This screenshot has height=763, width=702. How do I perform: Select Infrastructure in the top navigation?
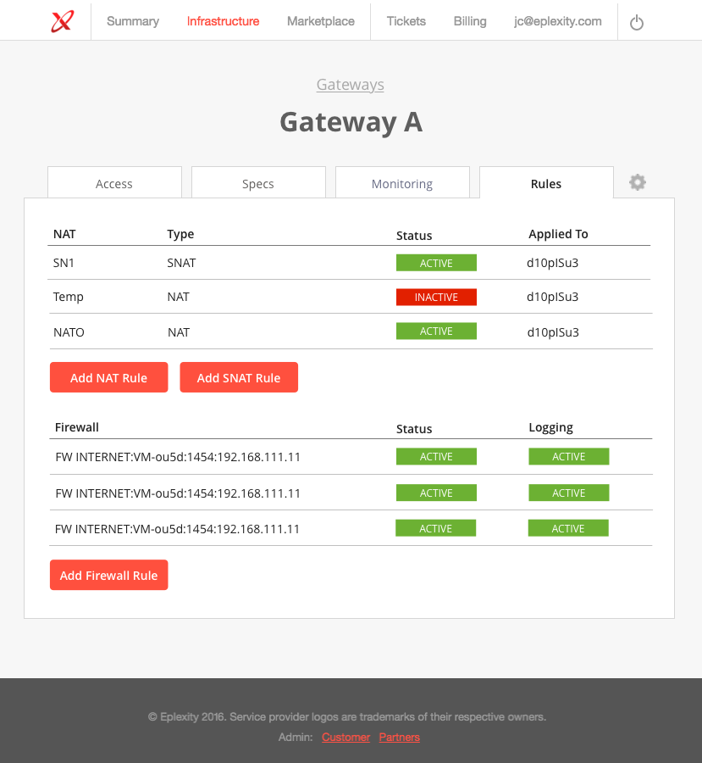pyautogui.click(x=224, y=21)
